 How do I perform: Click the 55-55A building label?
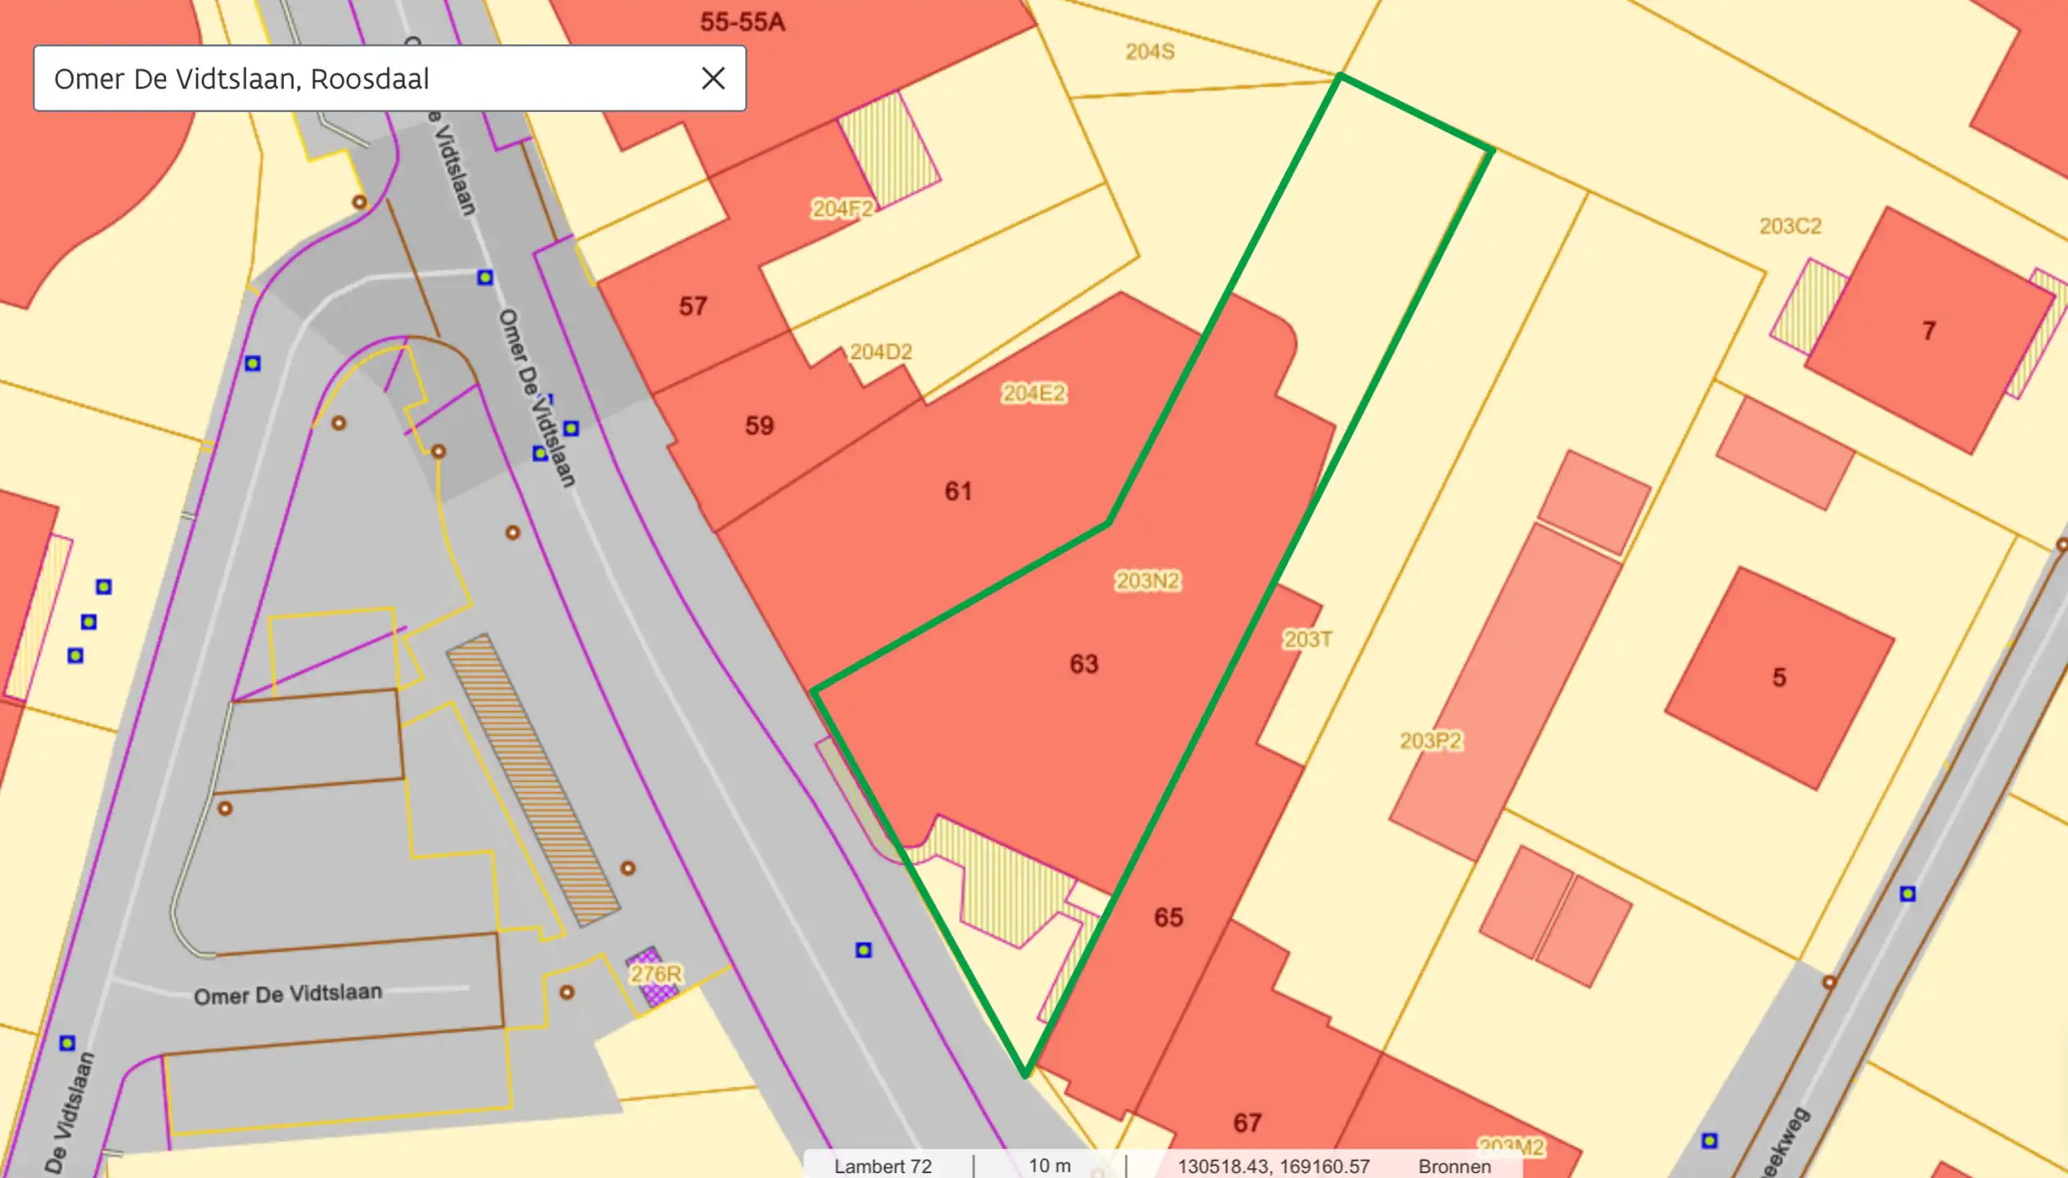tap(742, 22)
